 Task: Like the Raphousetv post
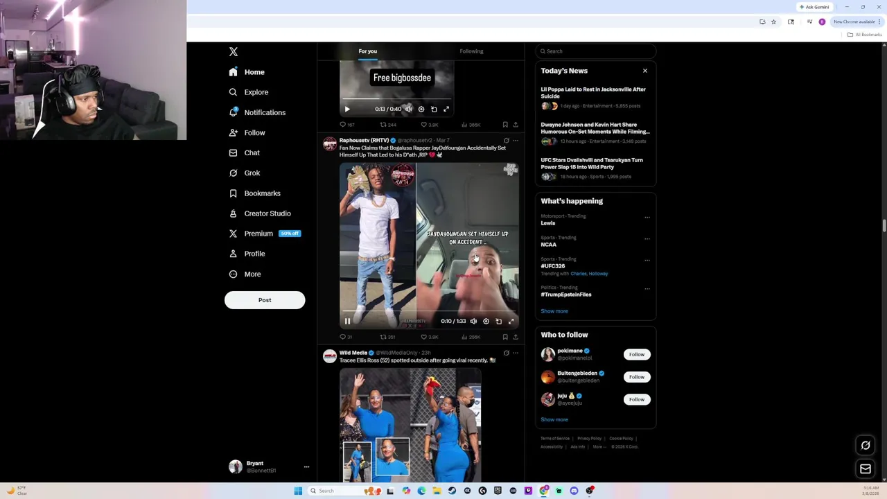pyautogui.click(x=429, y=337)
